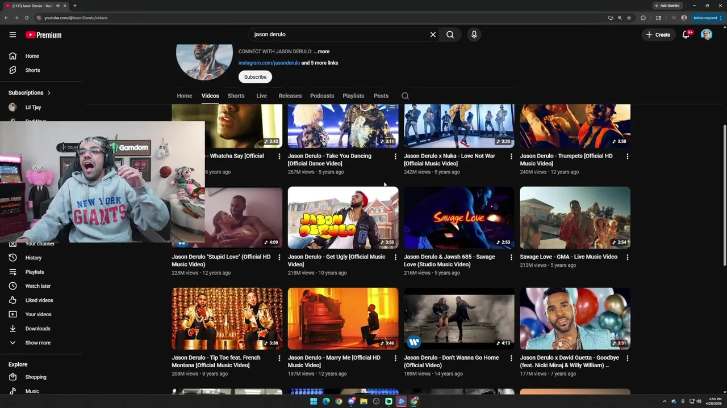Viewport: 727px width, 408px height.
Task: Switch to Podcasts tab
Action: click(x=322, y=96)
